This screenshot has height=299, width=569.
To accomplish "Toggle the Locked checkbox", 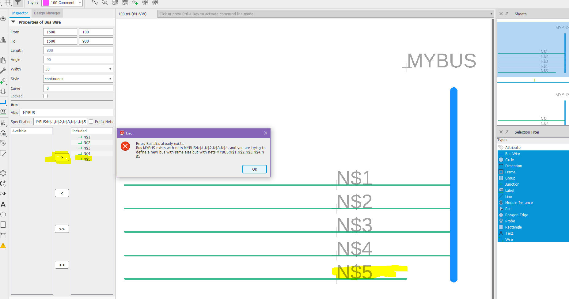I will point(45,96).
